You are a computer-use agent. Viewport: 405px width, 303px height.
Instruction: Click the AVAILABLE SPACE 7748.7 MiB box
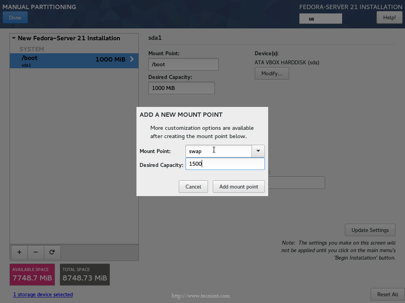click(x=32, y=275)
